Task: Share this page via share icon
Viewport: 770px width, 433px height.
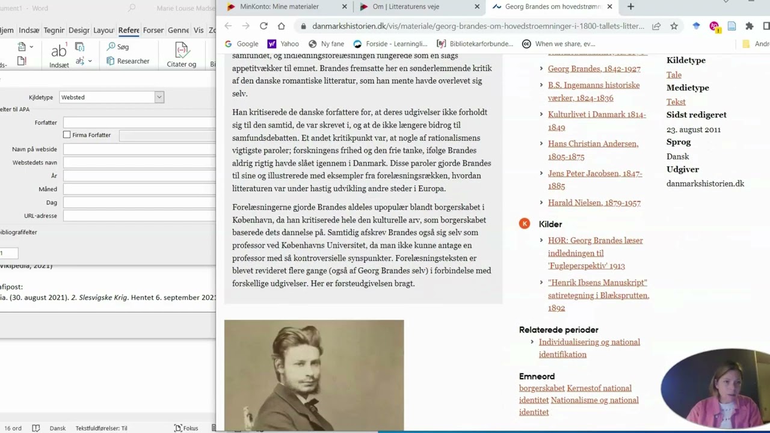Action: 656,26
